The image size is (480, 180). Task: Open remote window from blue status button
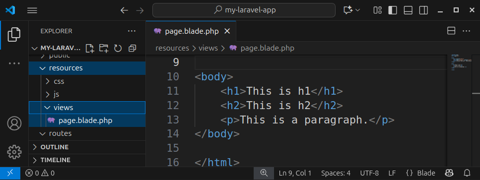coord(10,173)
